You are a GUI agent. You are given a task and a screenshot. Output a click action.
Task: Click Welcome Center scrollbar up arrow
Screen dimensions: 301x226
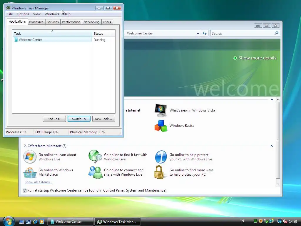[x=278, y=99]
